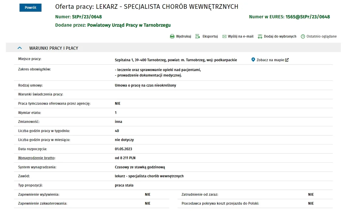Click the Zakres obowiązków label
Screen dimensions: 346x218
pos(34,69)
